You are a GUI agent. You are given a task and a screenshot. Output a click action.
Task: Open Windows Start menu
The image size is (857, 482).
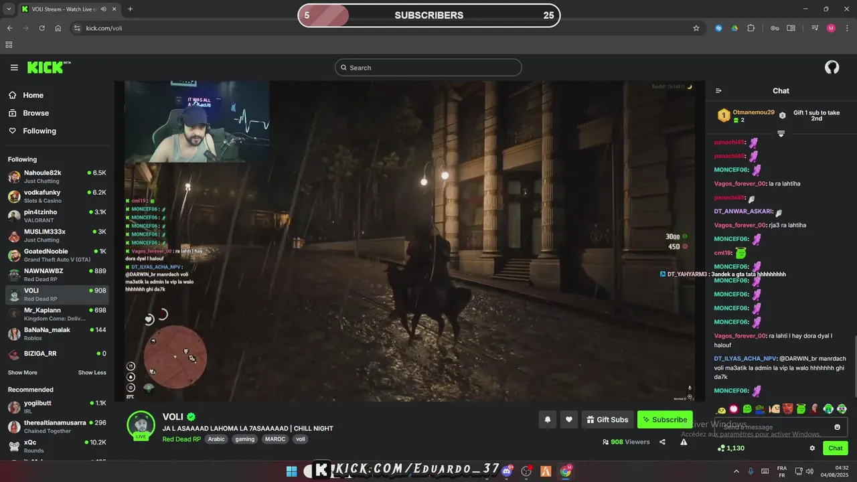(292, 471)
